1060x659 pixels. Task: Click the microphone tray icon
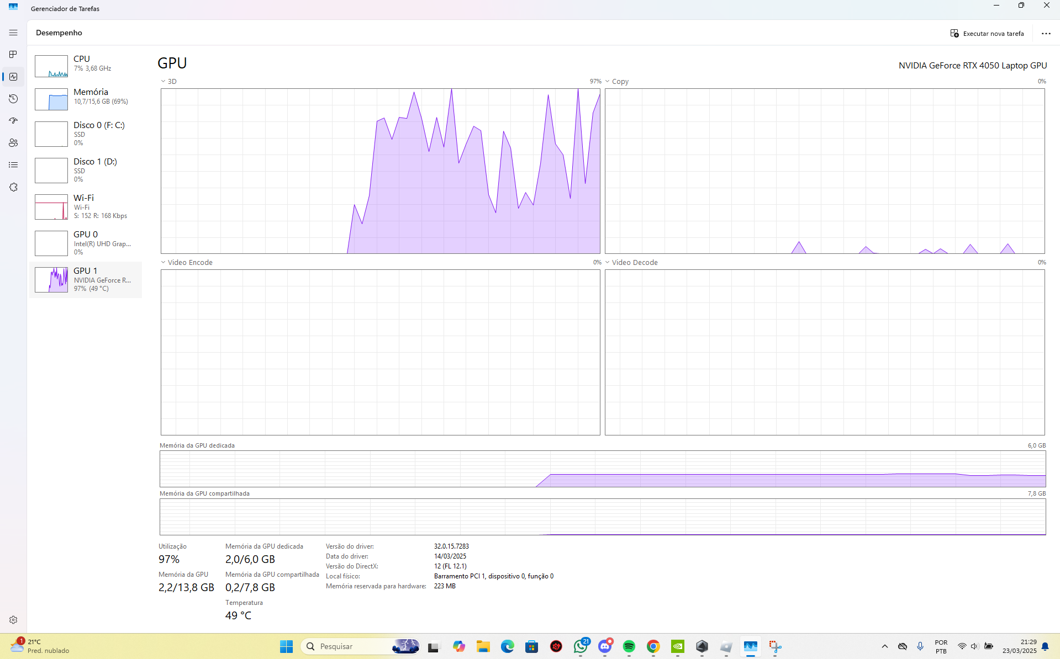(920, 646)
